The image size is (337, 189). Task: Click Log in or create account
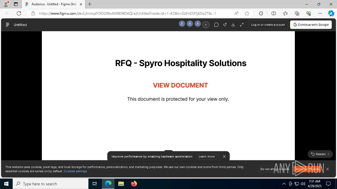coord(268,25)
